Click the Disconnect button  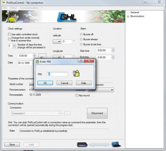[97, 113]
